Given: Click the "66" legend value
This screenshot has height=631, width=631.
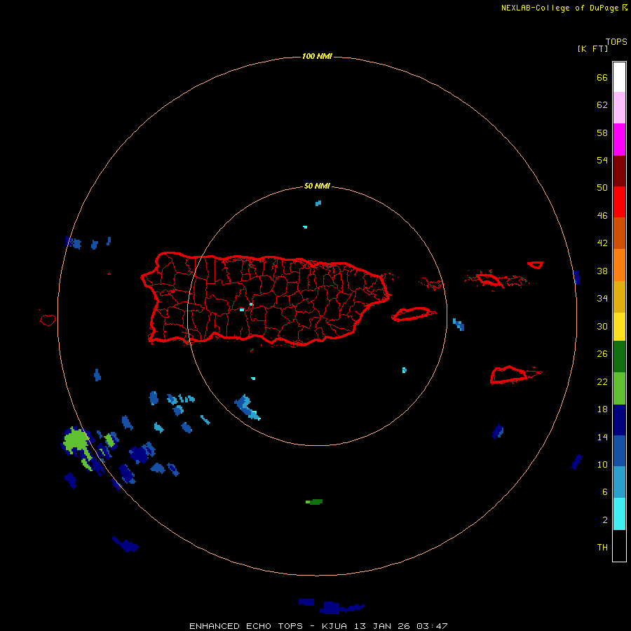Looking at the screenshot, I should (602, 77).
